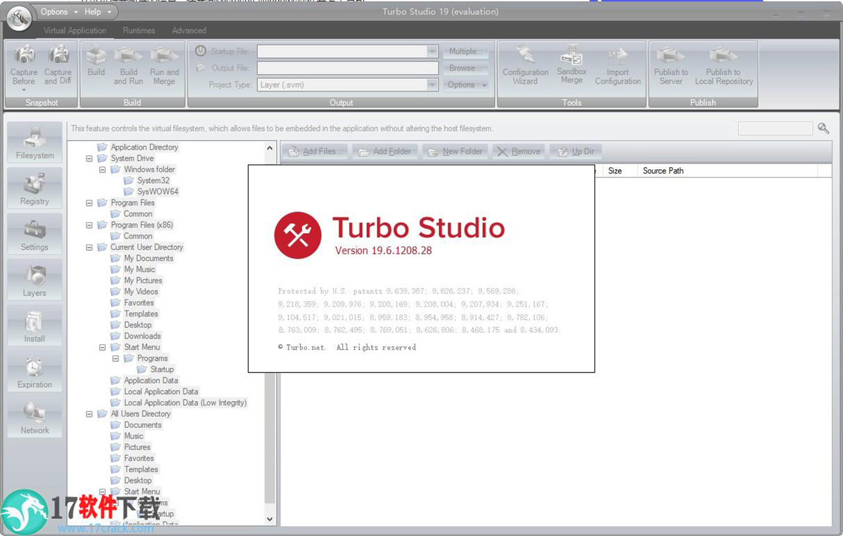Switch to the Advanced tab

pyautogui.click(x=189, y=30)
